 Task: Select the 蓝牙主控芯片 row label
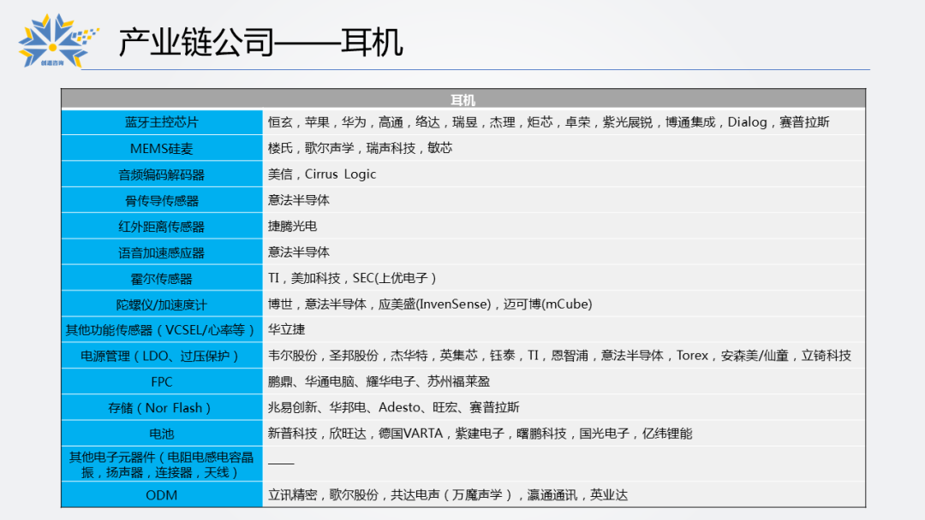(x=162, y=122)
